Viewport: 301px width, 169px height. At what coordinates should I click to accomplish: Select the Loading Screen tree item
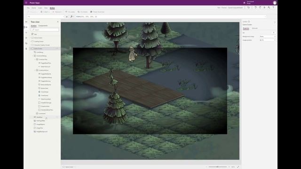[x=39, y=41]
